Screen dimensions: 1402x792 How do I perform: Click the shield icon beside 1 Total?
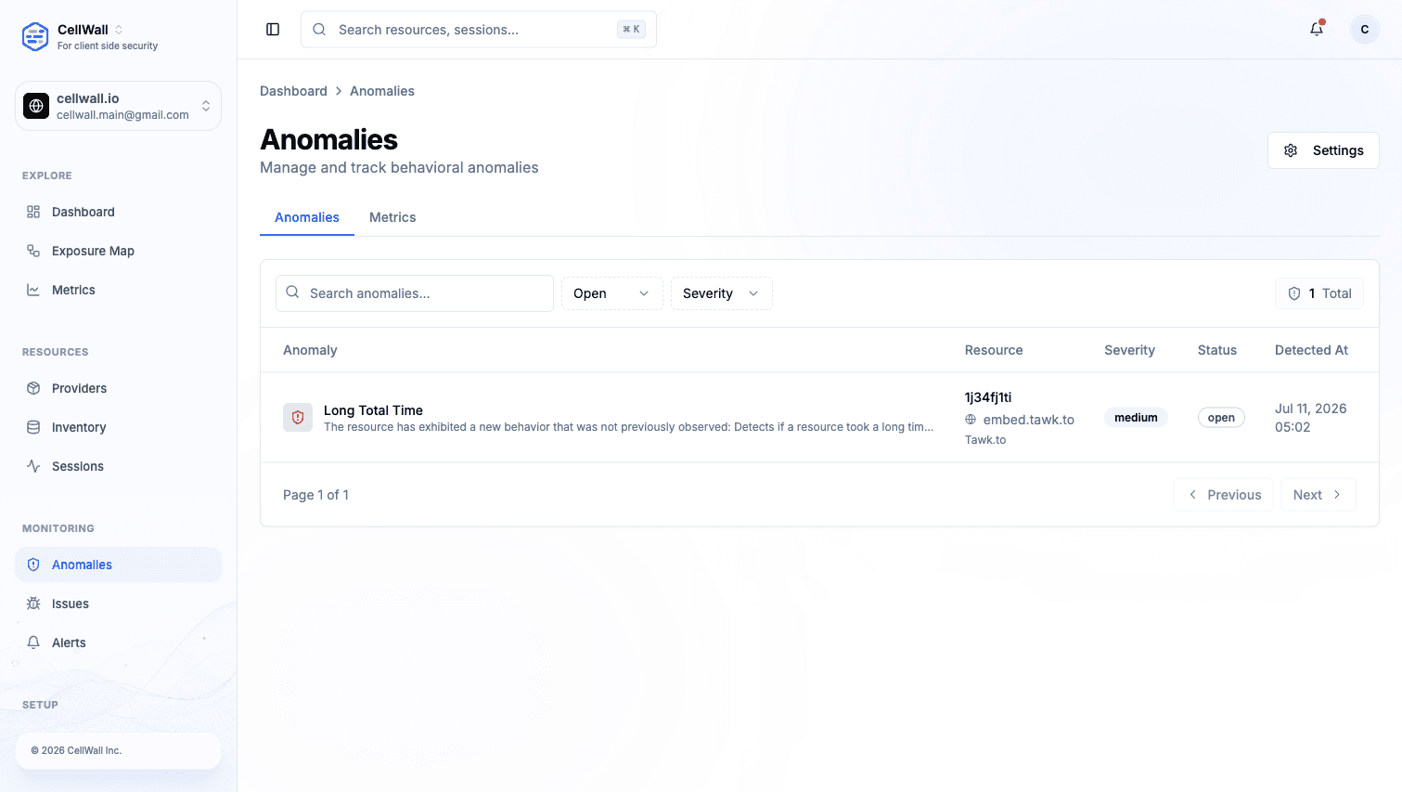coord(1294,293)
